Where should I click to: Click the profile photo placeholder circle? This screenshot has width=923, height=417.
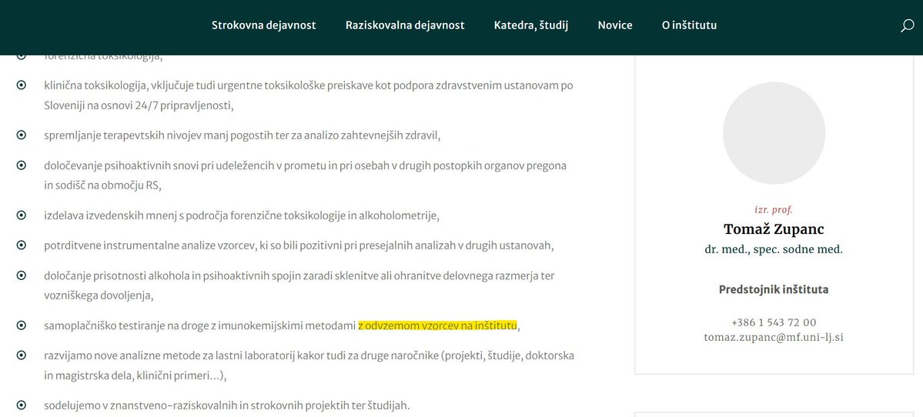(774, 133)
